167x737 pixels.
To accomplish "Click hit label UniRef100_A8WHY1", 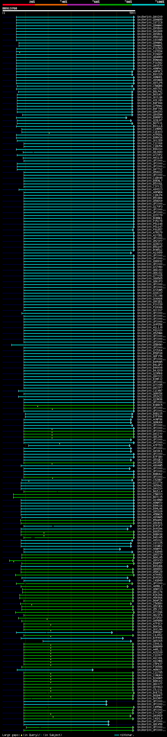I will point(150,549).
